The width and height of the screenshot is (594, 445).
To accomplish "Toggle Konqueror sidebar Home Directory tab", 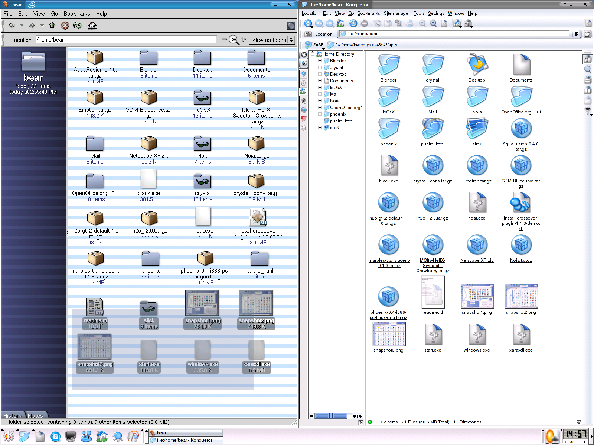I will 304,91.
